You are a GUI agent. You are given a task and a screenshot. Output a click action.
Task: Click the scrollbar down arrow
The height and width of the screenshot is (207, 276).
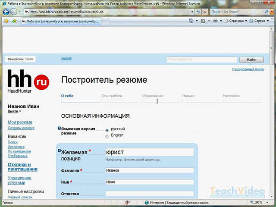[x=272, y=197]
